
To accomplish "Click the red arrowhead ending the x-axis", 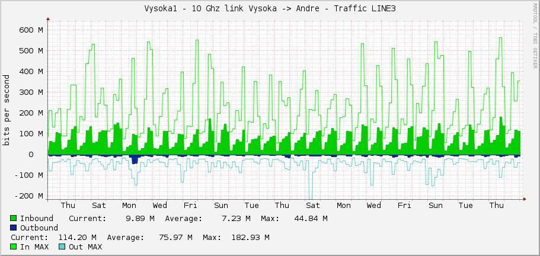I will (525, 199).
